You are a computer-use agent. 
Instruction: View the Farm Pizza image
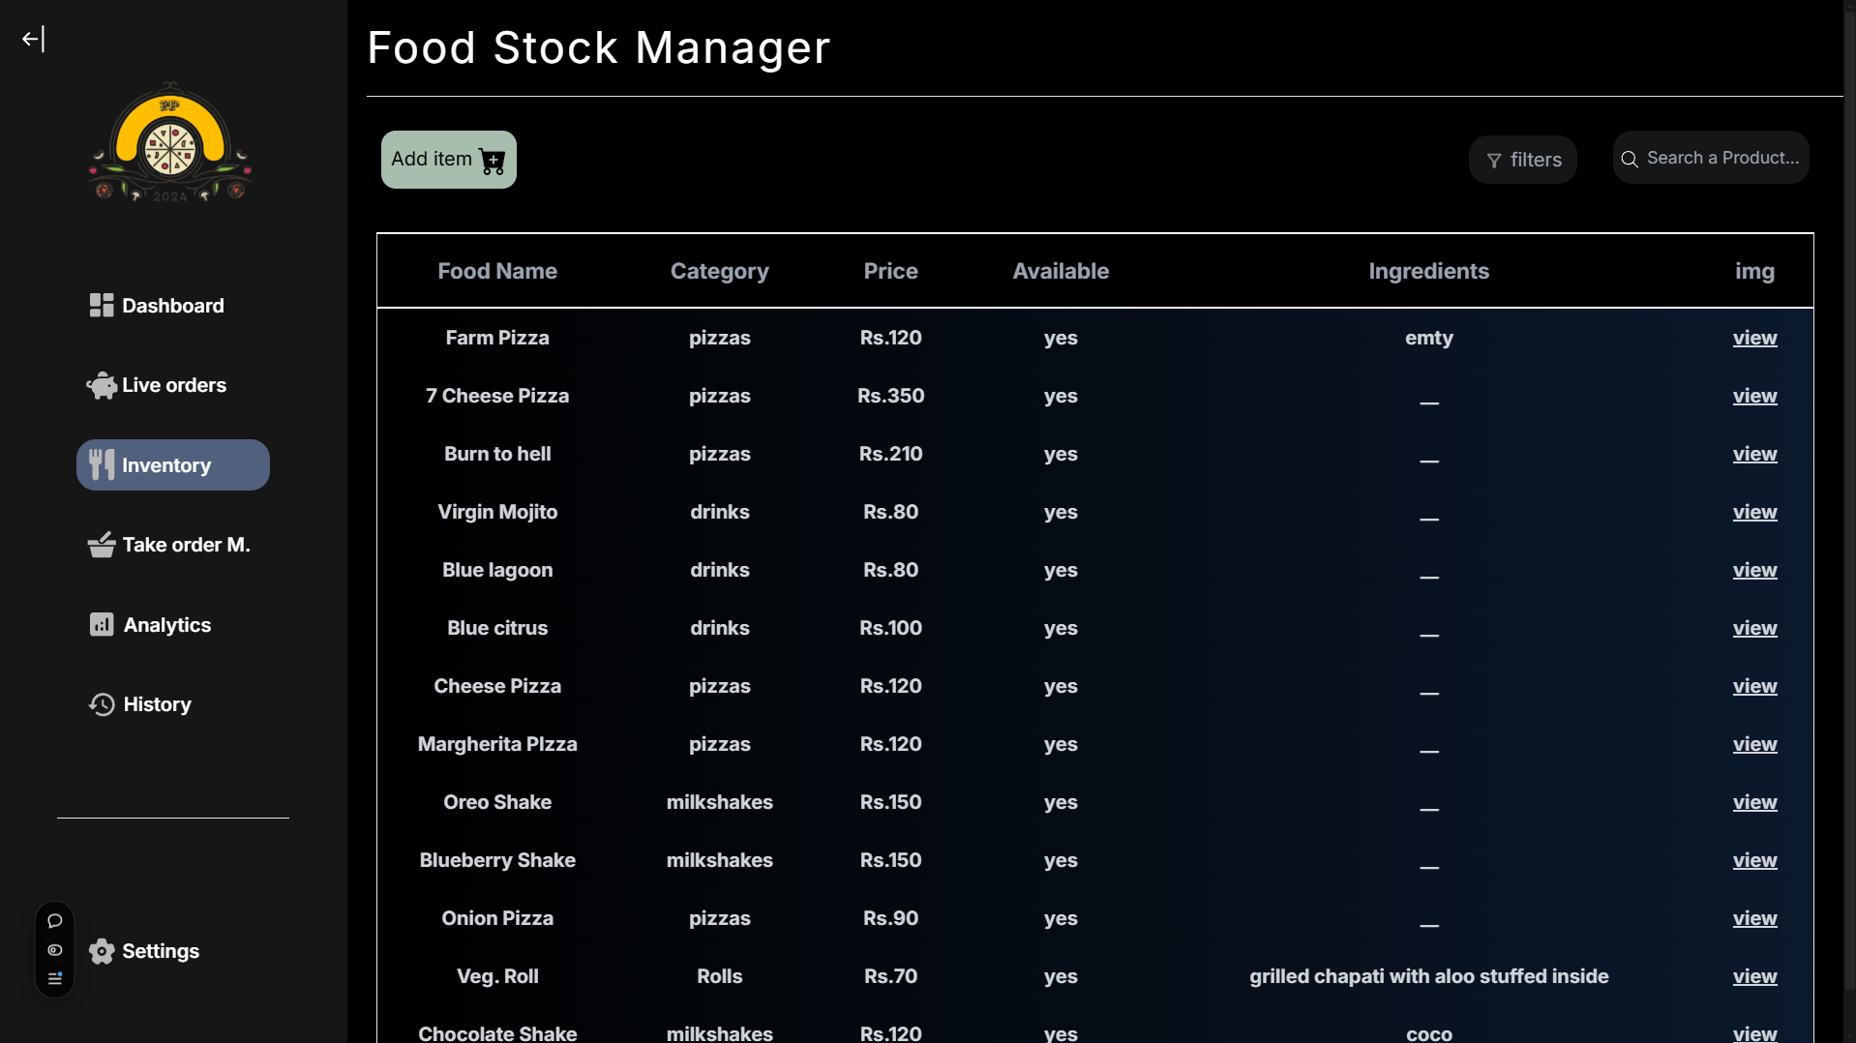[x=1754, y=338]
